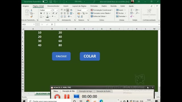Viewport: 182px width, 102px height.
Task: Apply underline (S) formatting
Action: click(47, 13)
